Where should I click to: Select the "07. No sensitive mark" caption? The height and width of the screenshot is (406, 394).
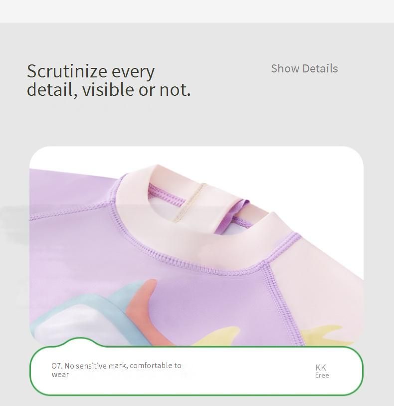(x=116, y=370)
